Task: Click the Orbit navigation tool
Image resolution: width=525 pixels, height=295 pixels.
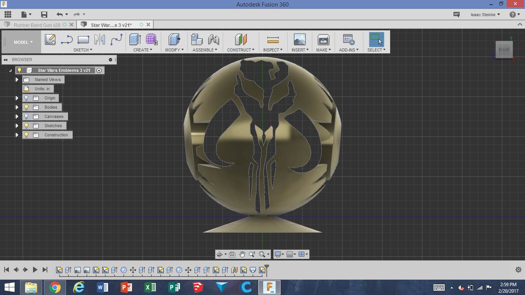Action: click(219, 254)
